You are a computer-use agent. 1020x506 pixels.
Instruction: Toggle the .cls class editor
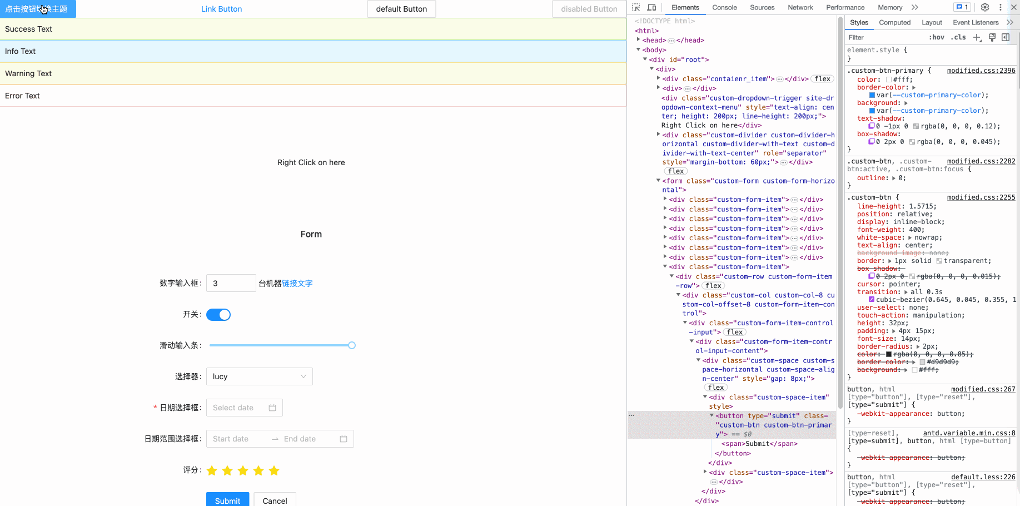(x=958, y=37)
